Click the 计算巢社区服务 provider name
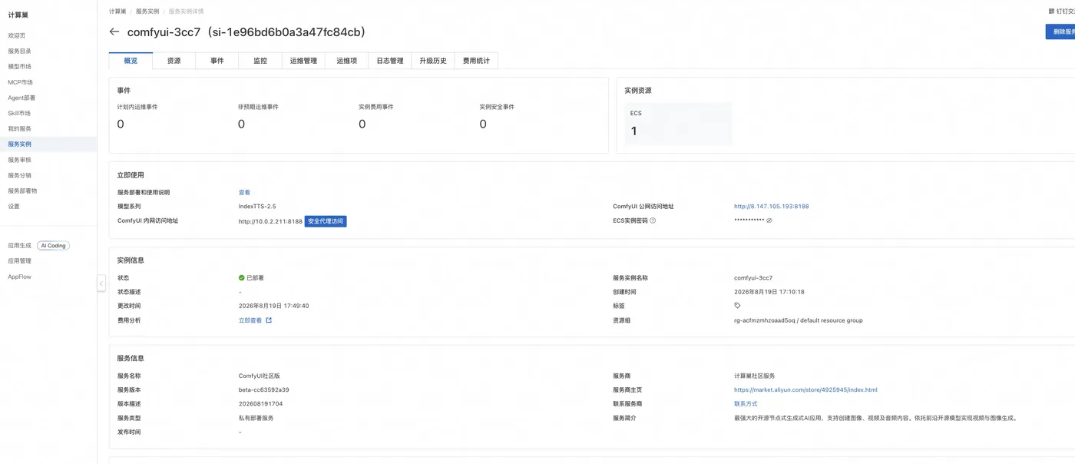The height and width of the screenshot is (464, 1075). pos(755,376)
